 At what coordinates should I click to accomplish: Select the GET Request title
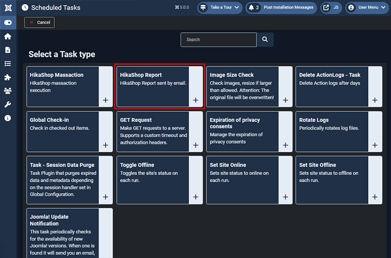(136, 120)
